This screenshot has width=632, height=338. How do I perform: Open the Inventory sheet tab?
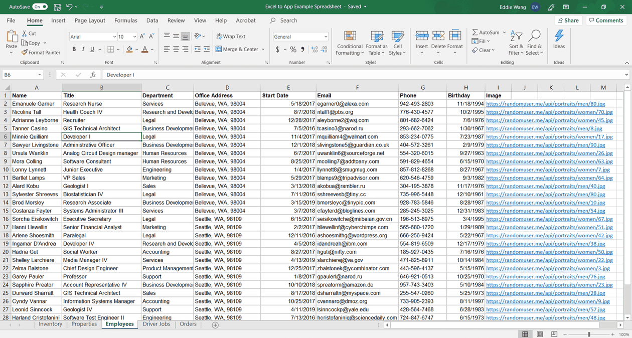pyautogui.click(x=50, y=324)
